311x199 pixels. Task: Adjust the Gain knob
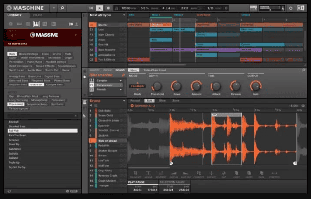pyautogui.click(x=256, y=86)
